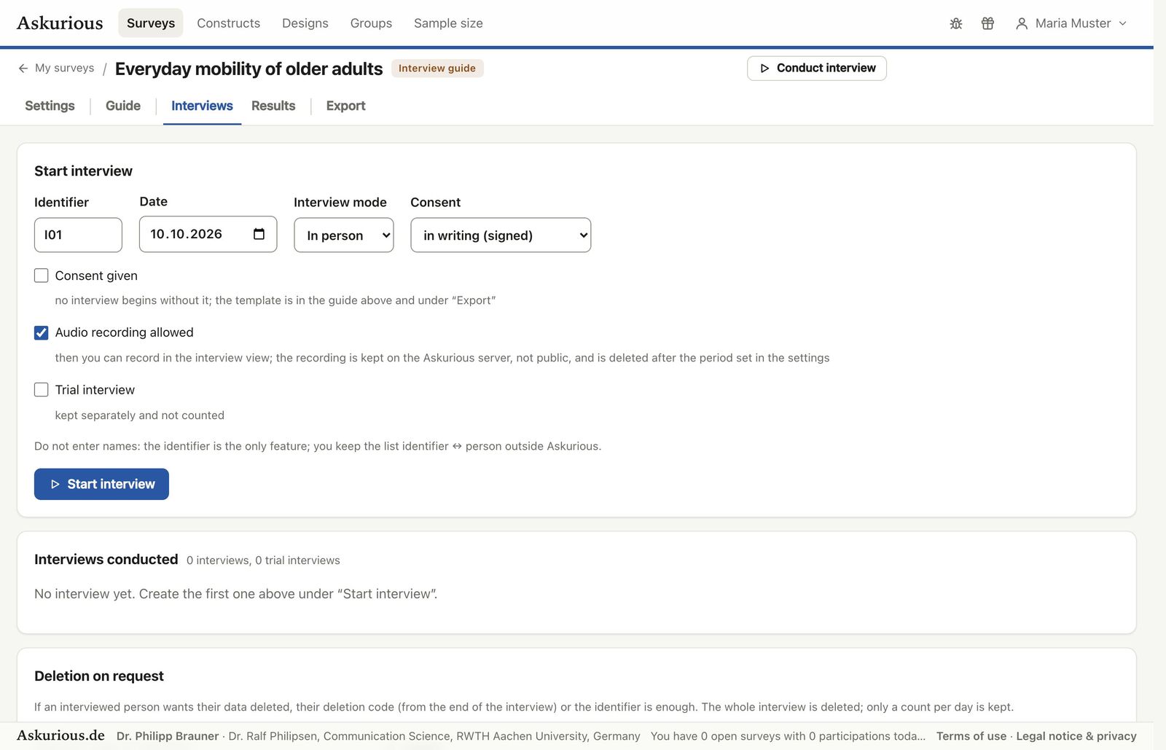Click the survey title Everyday mobility of older adults
The width and height of the screenshot is (1166, 750).
pos(249,69)
